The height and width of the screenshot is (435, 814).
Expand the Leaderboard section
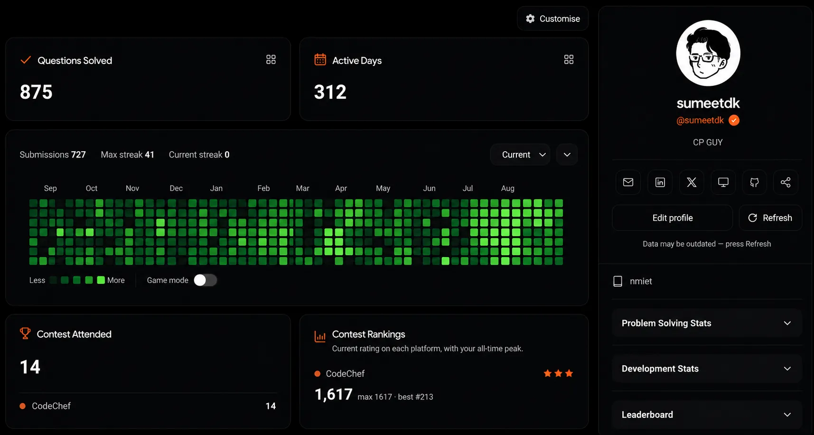707,415
